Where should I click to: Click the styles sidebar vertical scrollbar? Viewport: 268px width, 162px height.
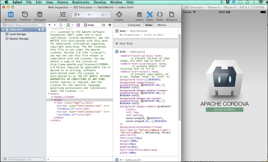[x=180, y=78]
